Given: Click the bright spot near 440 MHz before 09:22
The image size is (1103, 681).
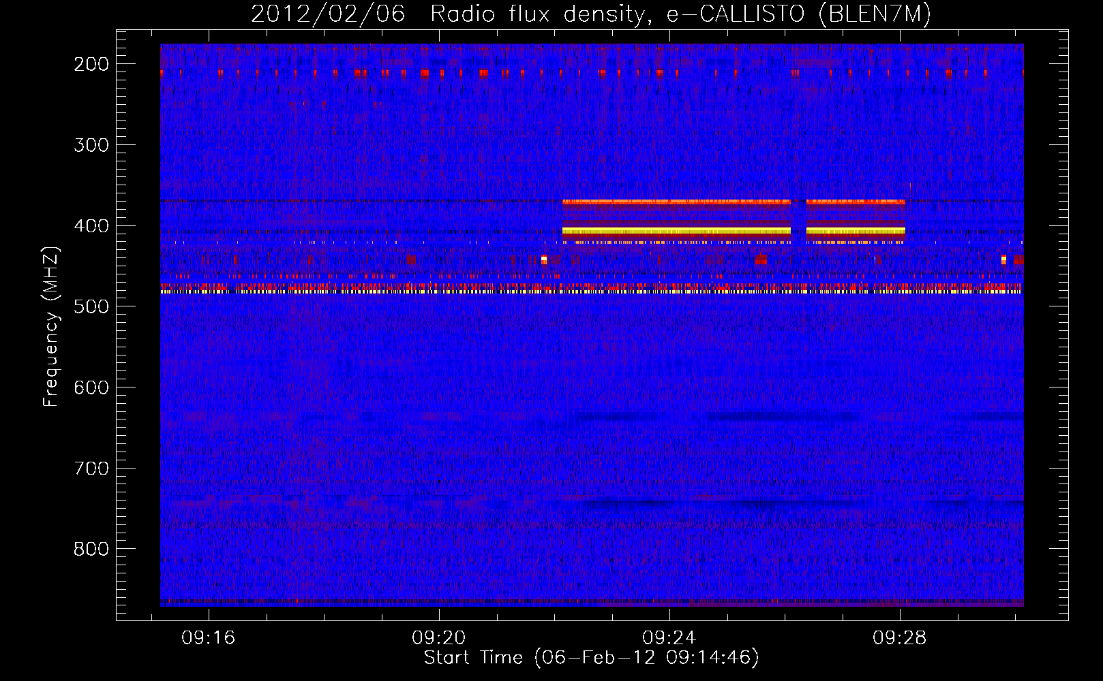Looking at the screenshot, I should coord(544,259).
